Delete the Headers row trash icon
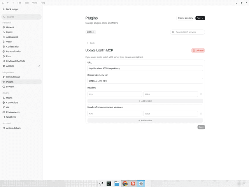 click(201, 94)
